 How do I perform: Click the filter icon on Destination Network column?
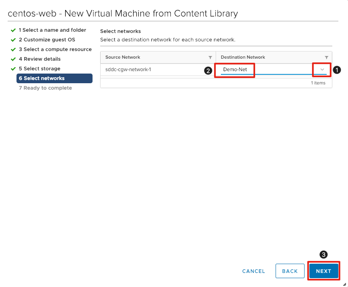pos(327,57)
